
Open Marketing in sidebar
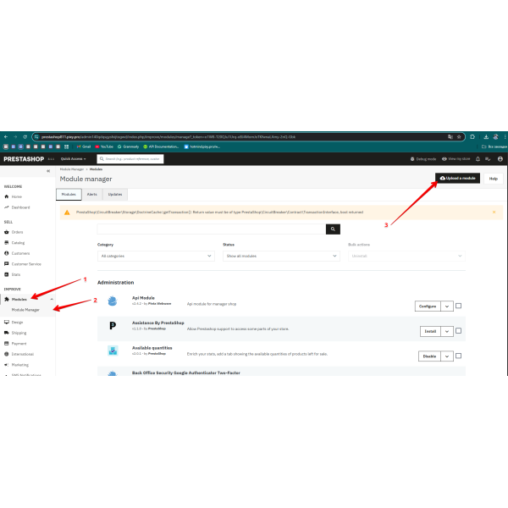point(16,365)
